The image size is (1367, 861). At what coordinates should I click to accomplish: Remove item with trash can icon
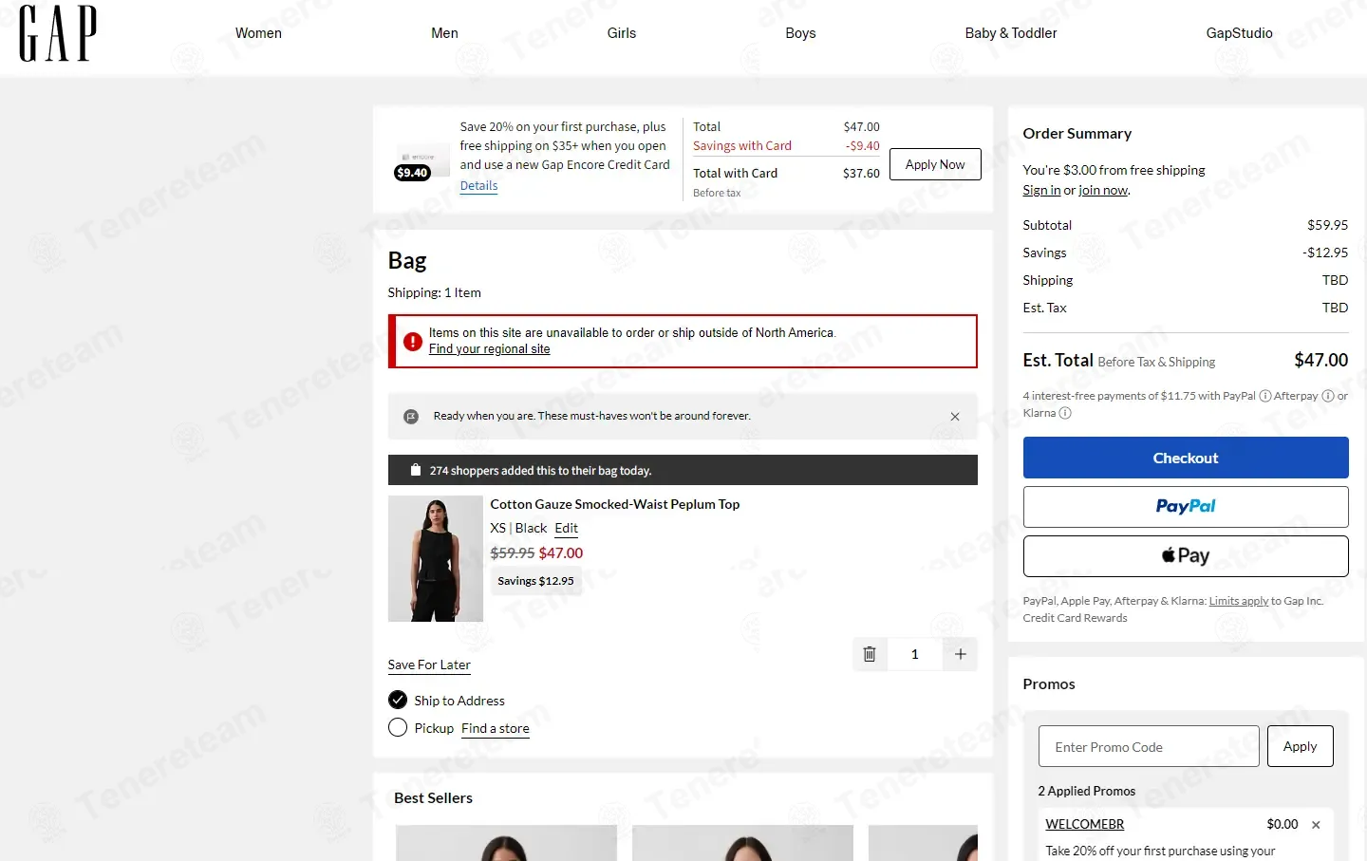point(869,654)
